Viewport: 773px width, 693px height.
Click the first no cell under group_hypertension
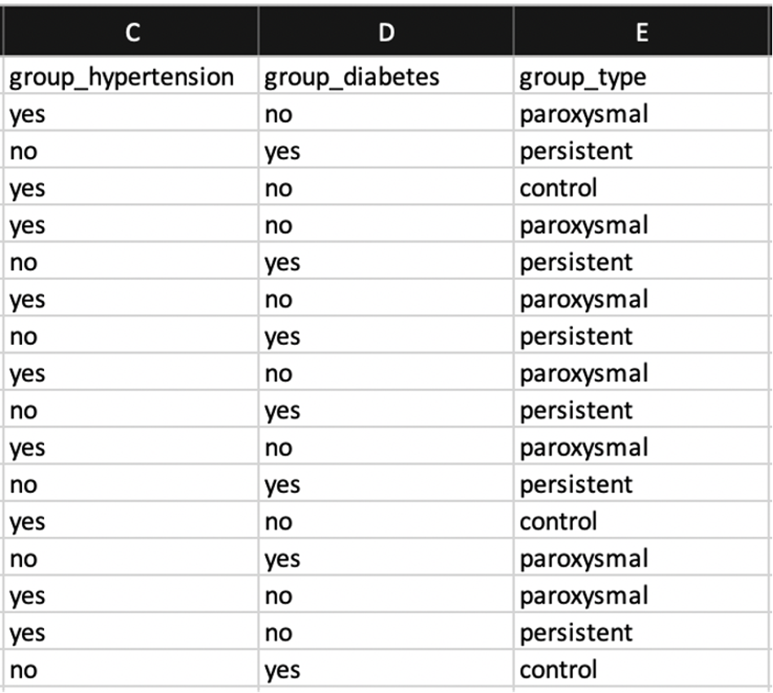pos(131,150)
